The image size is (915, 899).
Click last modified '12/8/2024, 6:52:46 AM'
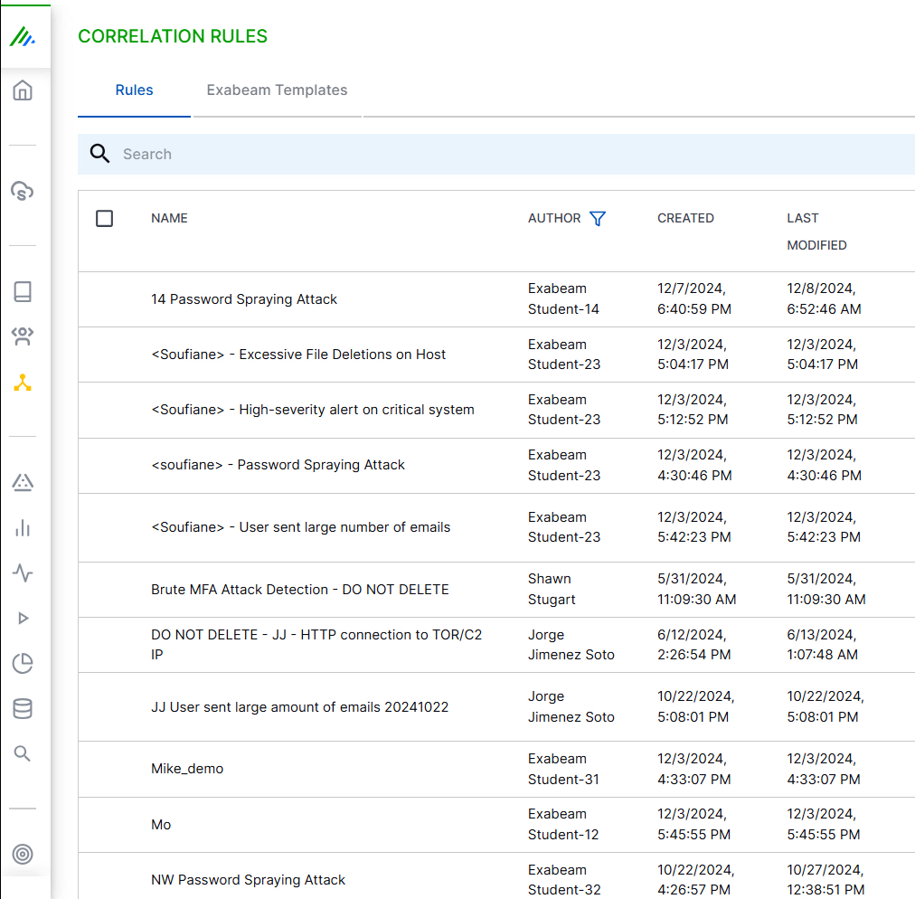[x=824, y=298]
